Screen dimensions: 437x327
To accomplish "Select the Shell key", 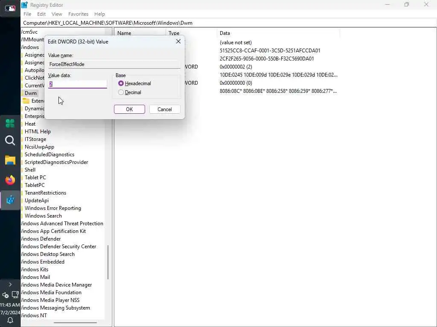I will [30, 170].
